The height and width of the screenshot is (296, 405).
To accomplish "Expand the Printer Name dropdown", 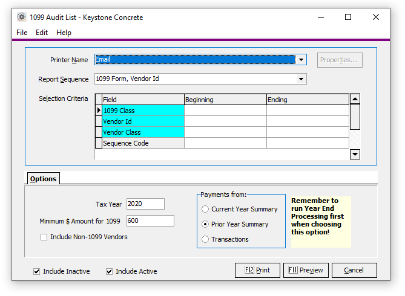I will pyautogui.click(x=301, y=60).
